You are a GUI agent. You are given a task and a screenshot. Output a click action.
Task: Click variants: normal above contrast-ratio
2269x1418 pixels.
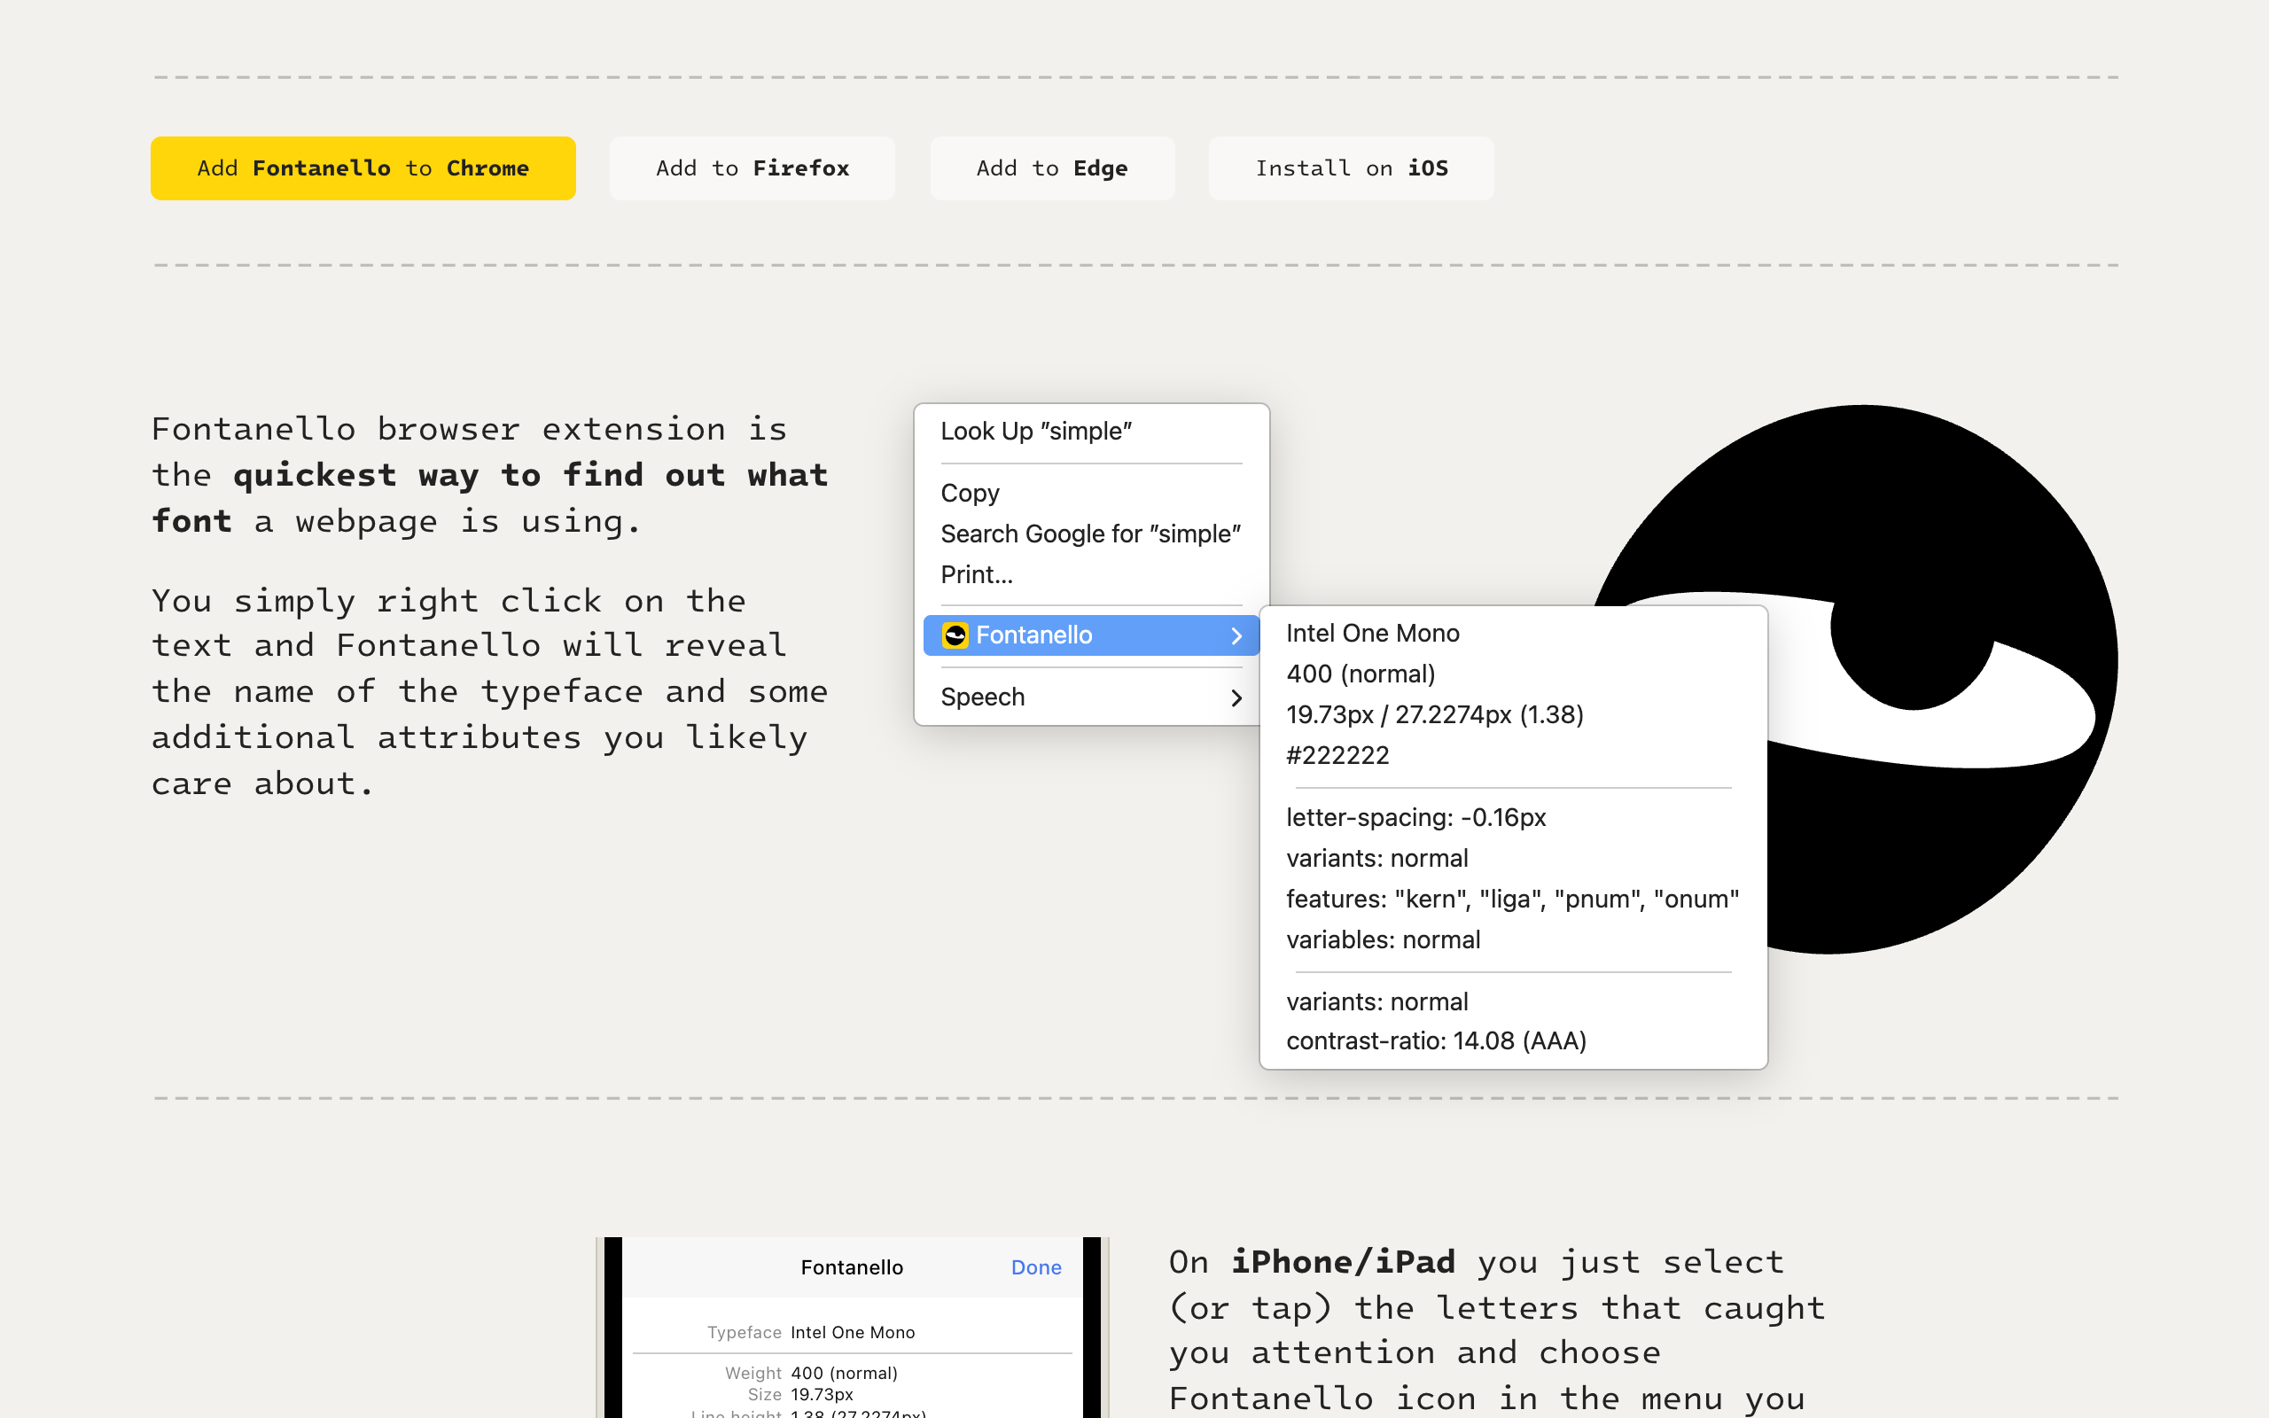[x=1376, y=1001]
